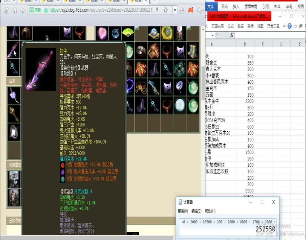Select column D header in Excel
This screenshot has height=240, width=306.
click(x=281, y=43)
